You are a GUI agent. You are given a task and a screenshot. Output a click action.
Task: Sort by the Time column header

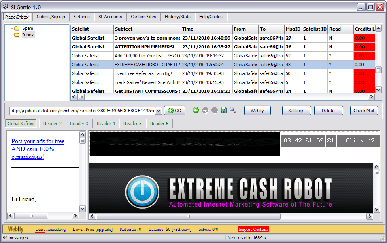(206, 29)
